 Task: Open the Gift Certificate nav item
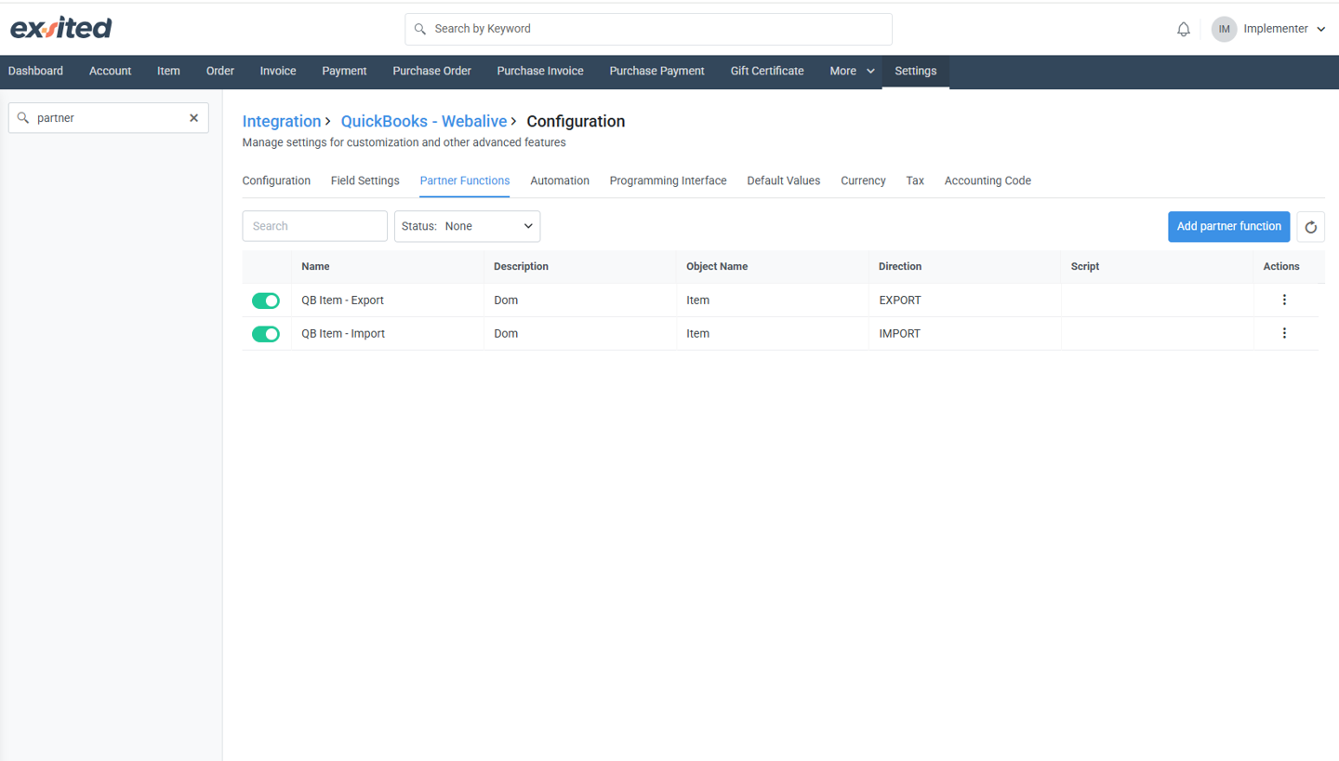point(767,71)
